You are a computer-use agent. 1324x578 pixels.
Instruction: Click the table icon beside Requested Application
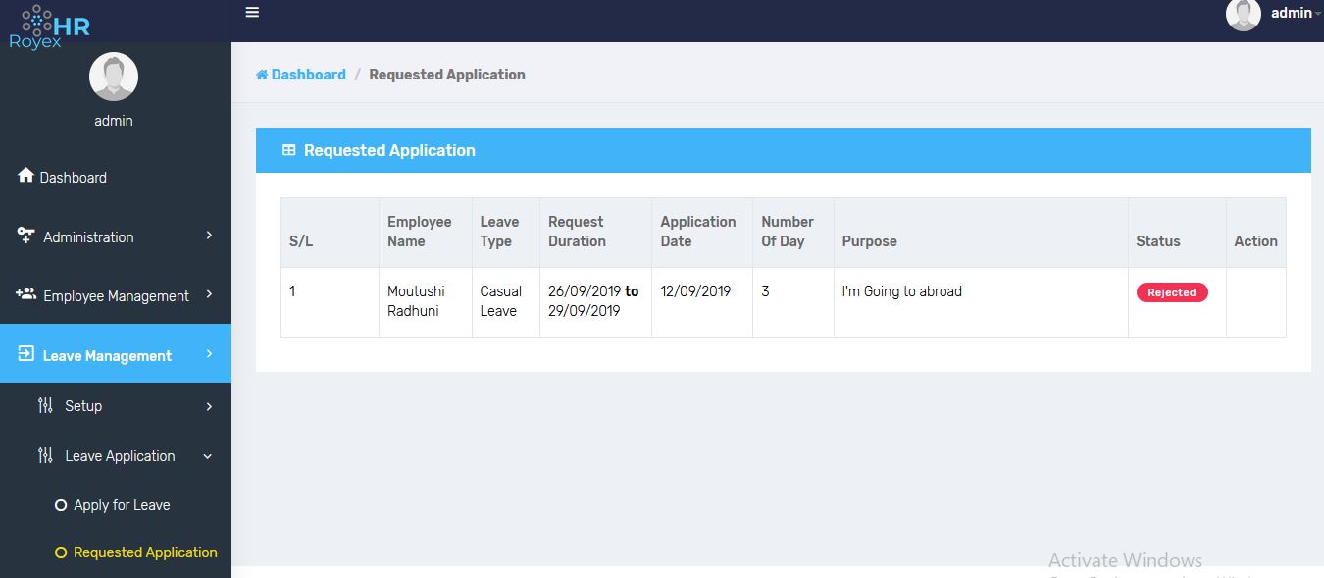tap(288, 150)
